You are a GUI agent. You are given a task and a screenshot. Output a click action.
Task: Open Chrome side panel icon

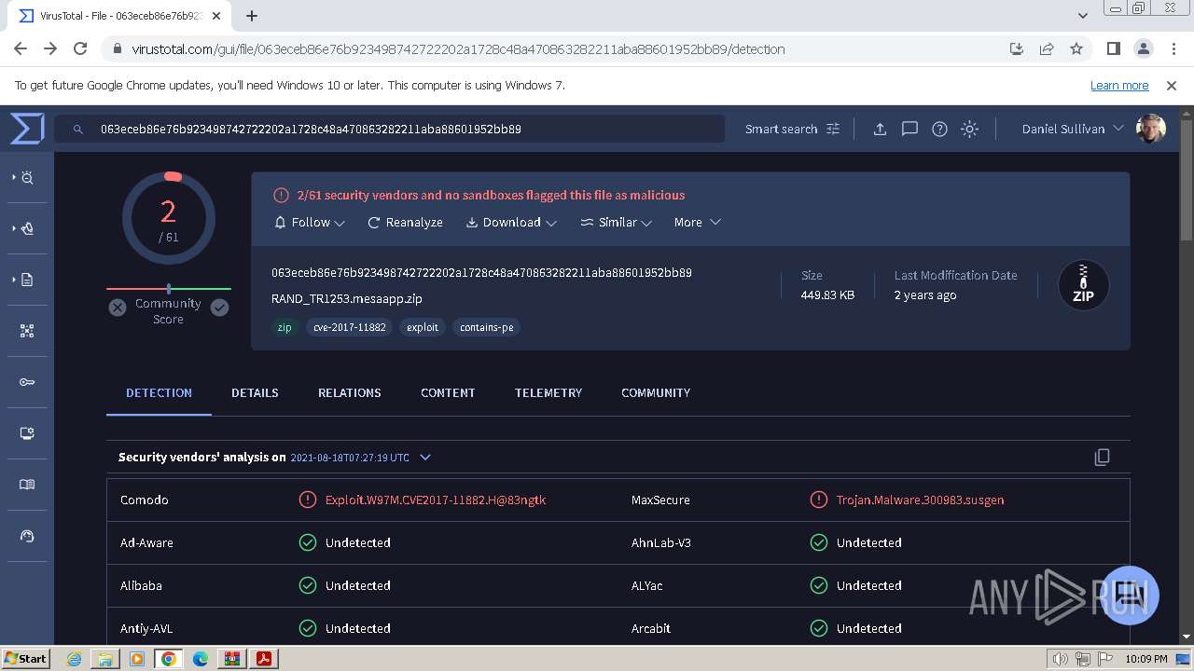pyautogui.click(x=1113, y=48)
